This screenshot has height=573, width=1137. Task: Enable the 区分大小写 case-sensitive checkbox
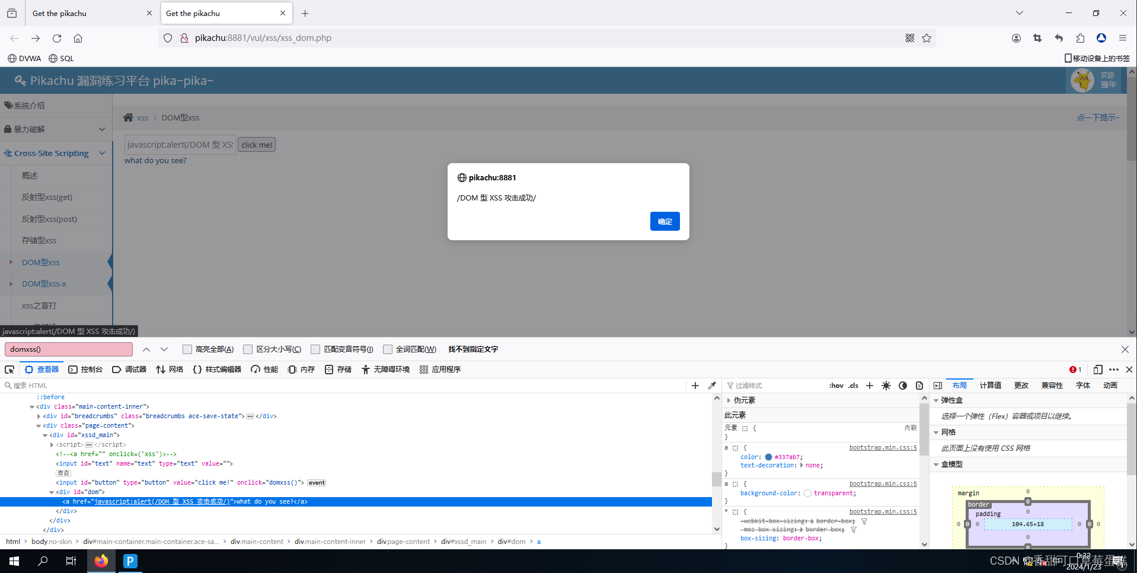click(248, 349)
